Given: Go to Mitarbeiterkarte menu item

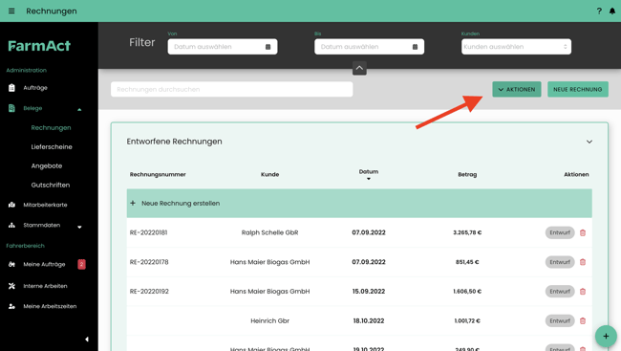Looking at the screenshot, I should coord(45,205).
